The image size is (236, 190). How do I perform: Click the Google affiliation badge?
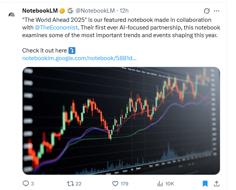click(x=70, y=10)
